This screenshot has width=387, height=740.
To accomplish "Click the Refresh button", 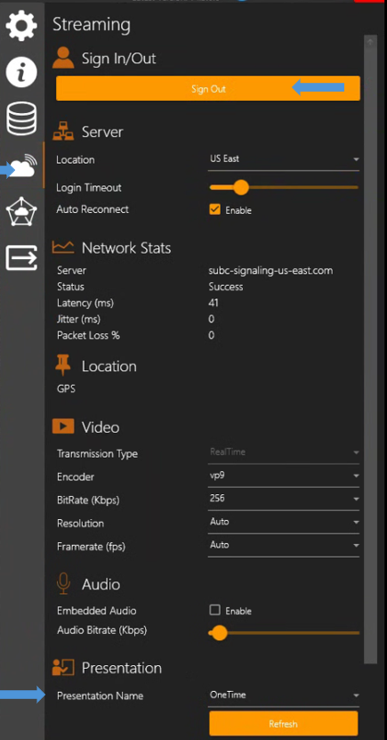I will click(283, 723).
